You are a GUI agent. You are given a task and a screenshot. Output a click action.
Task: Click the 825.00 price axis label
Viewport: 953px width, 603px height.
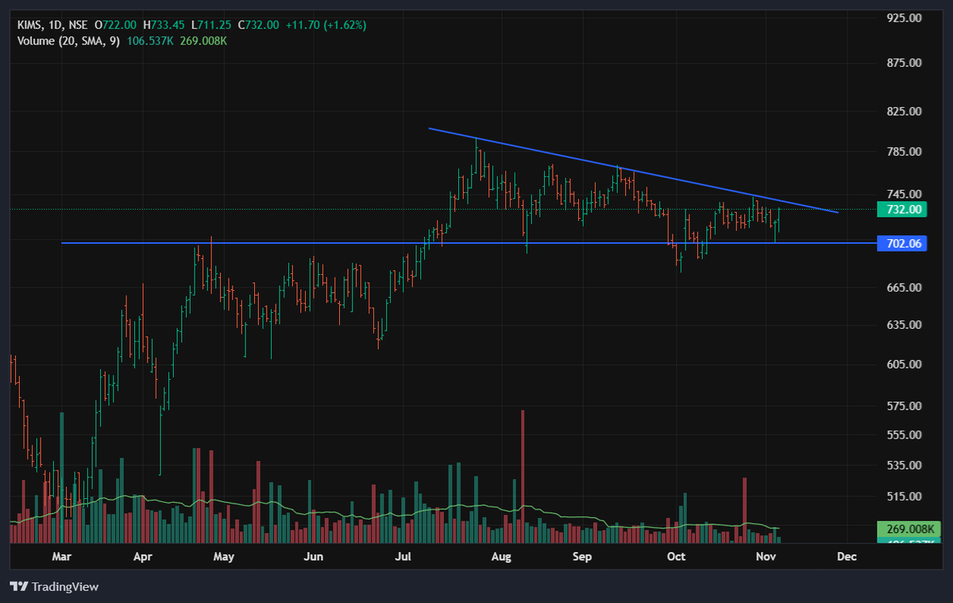(x=903, y=111)
